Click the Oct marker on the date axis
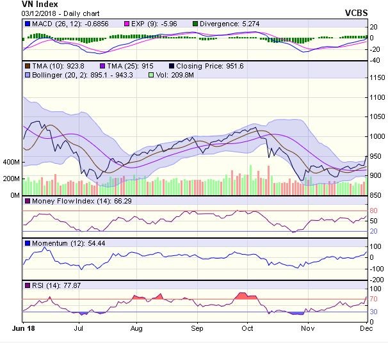 pyautogui.click(x=248, y=327)
